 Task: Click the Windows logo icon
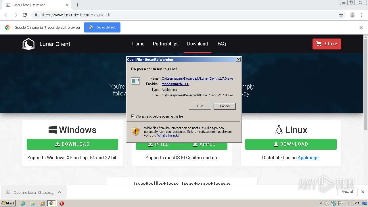click(x=53, y=130)
